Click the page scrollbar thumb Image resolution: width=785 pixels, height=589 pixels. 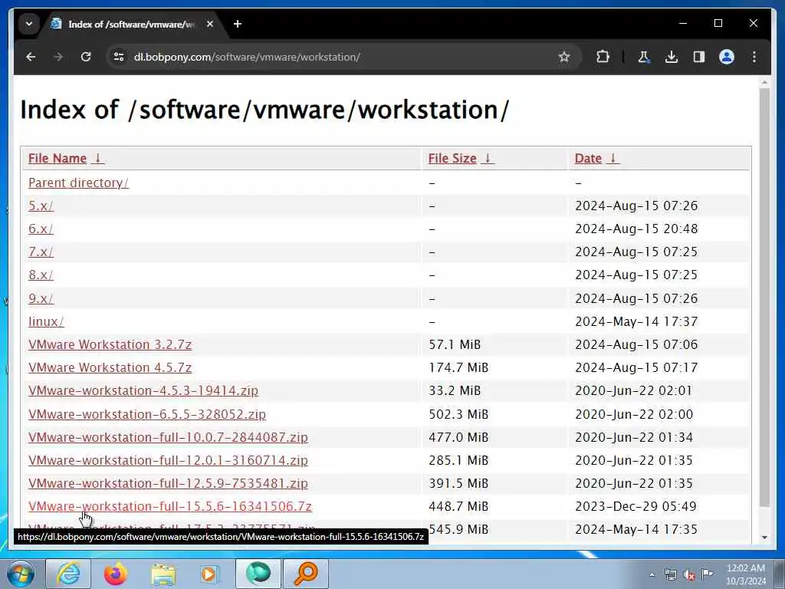pos(764,298)
